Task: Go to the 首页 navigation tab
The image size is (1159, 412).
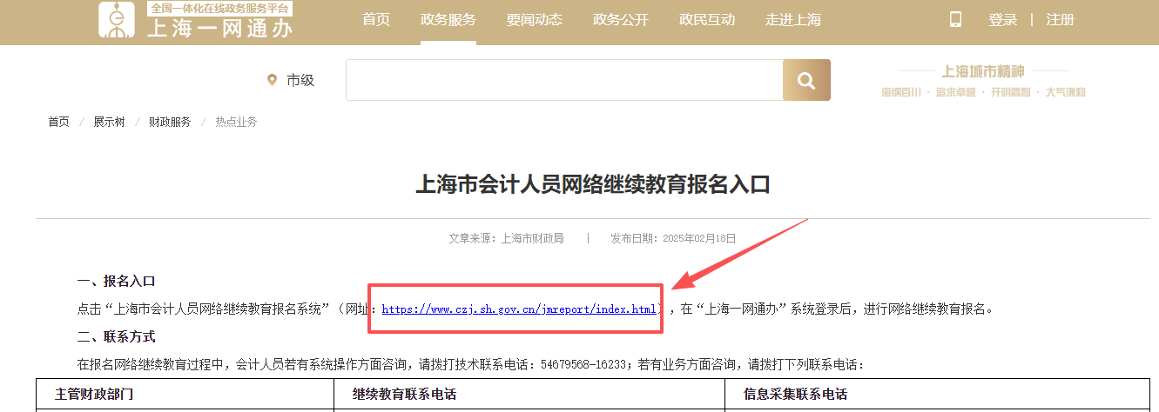Action: (376, 20)
